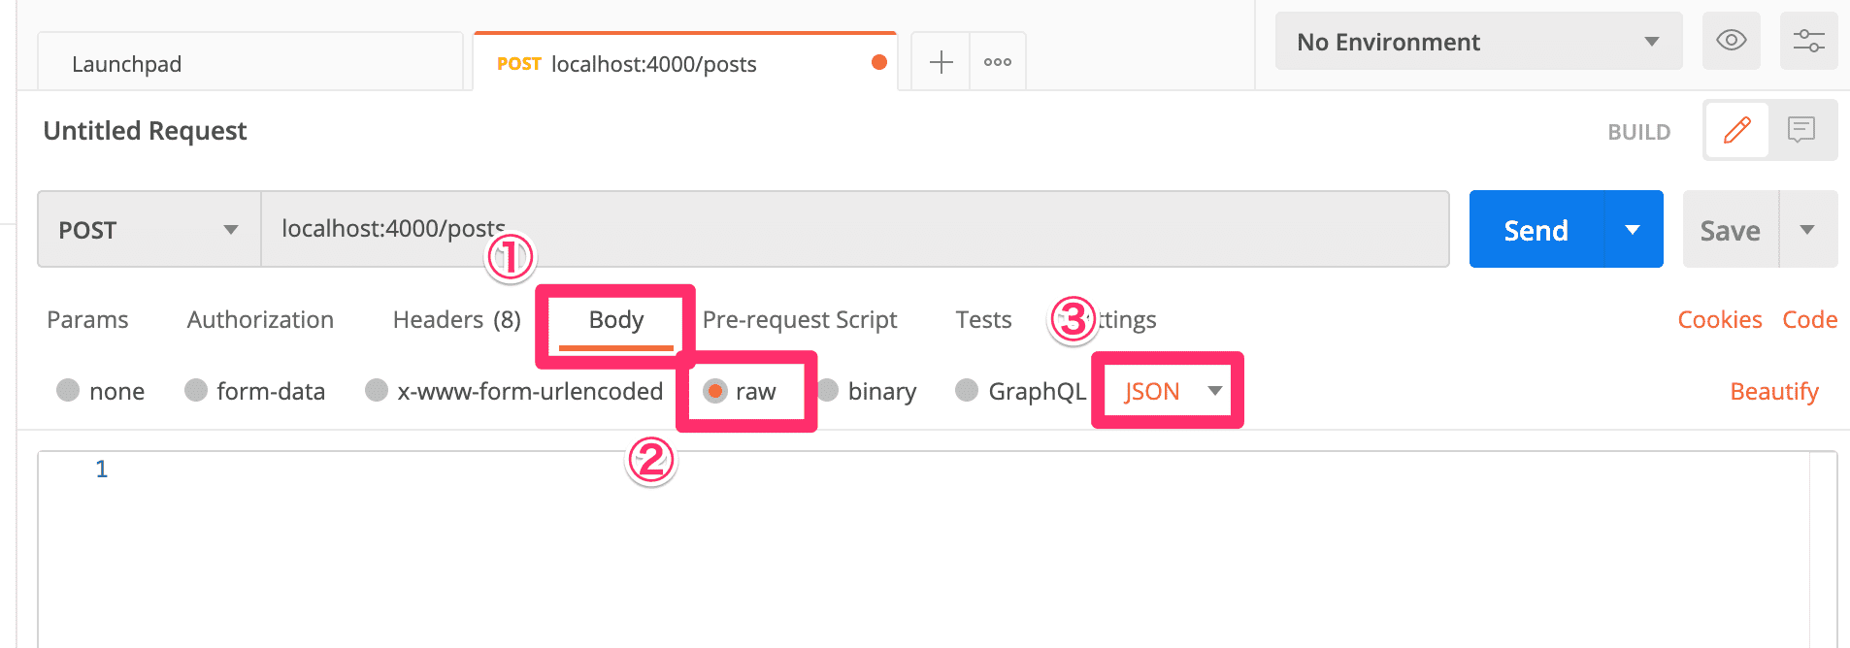Image resolution: width=1850 pixels, height=648 pixels.
Task: Click the request URL input field
Action: point(855,229)
